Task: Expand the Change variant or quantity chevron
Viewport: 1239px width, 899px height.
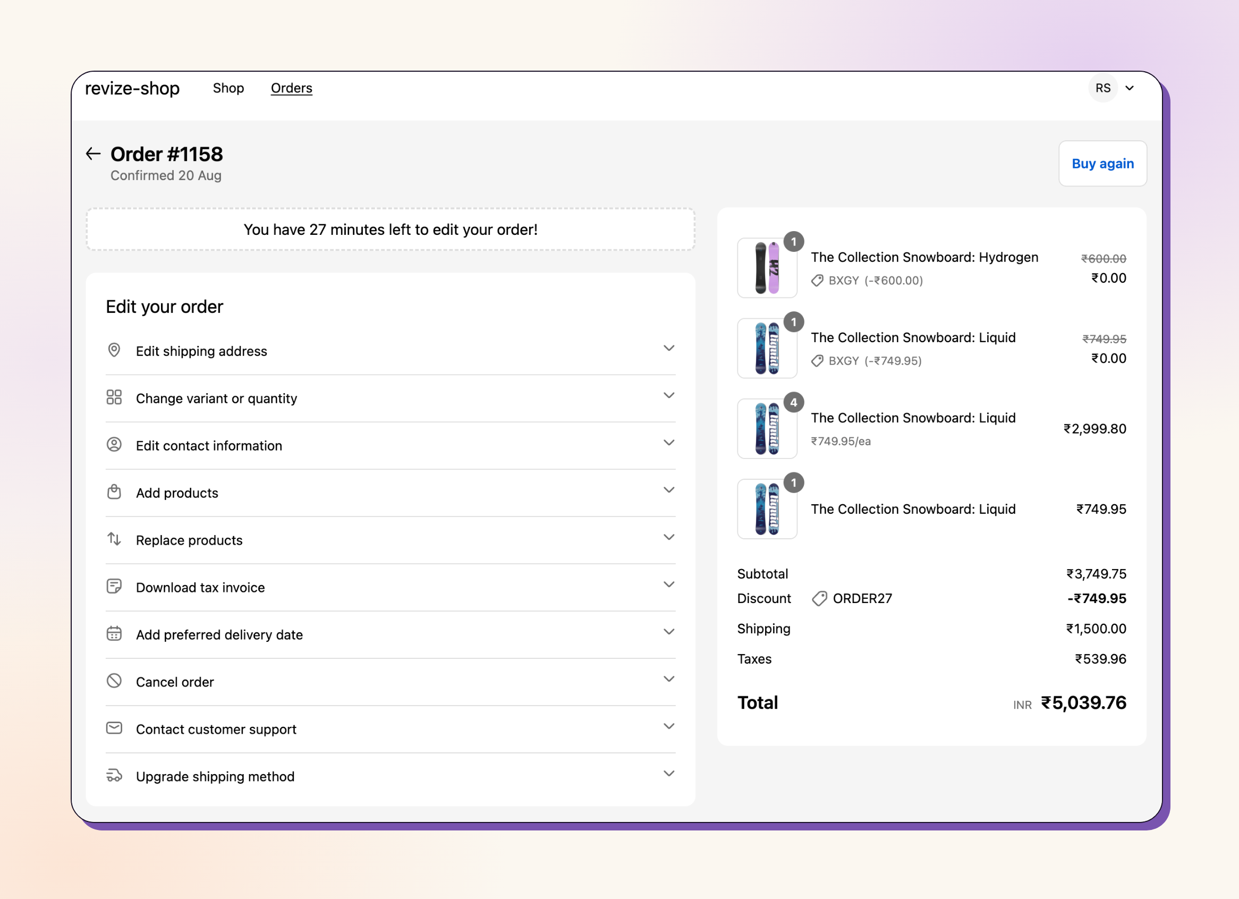Action: coord(669,395)
